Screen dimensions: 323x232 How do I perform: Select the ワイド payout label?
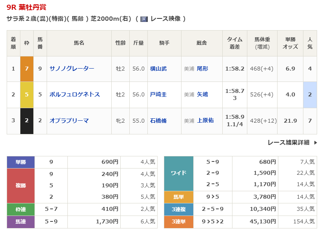point(178,173)
